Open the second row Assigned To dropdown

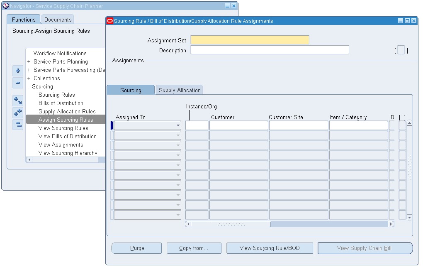(178, 135)
